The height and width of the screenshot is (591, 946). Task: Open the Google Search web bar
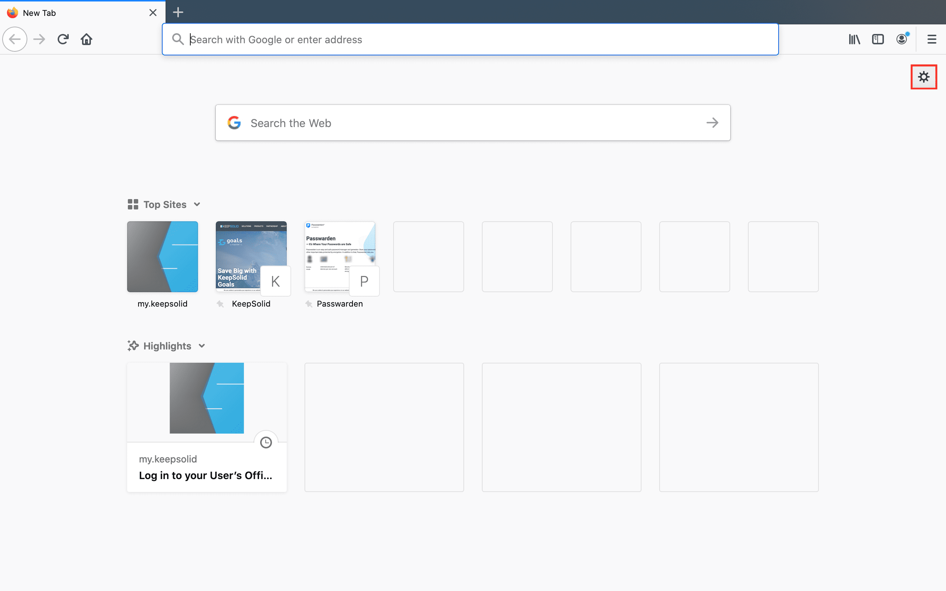pyautogui.click(x=472, y=123)
